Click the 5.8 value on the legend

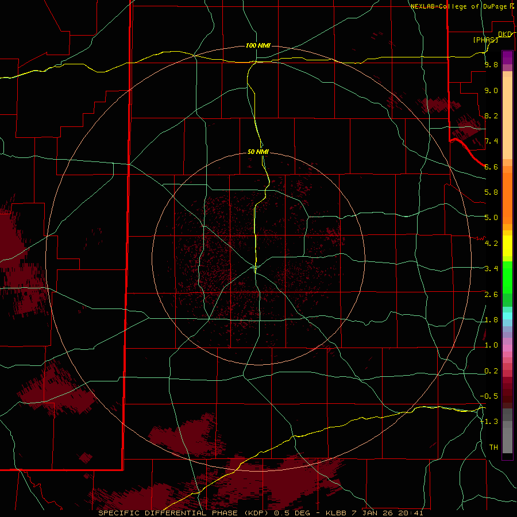[491, 192]
